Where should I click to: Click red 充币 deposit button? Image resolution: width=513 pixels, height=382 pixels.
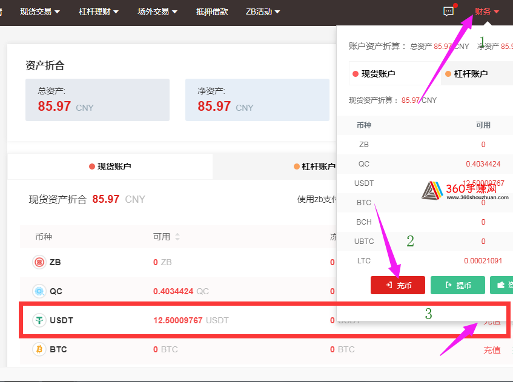click(398, 285)
